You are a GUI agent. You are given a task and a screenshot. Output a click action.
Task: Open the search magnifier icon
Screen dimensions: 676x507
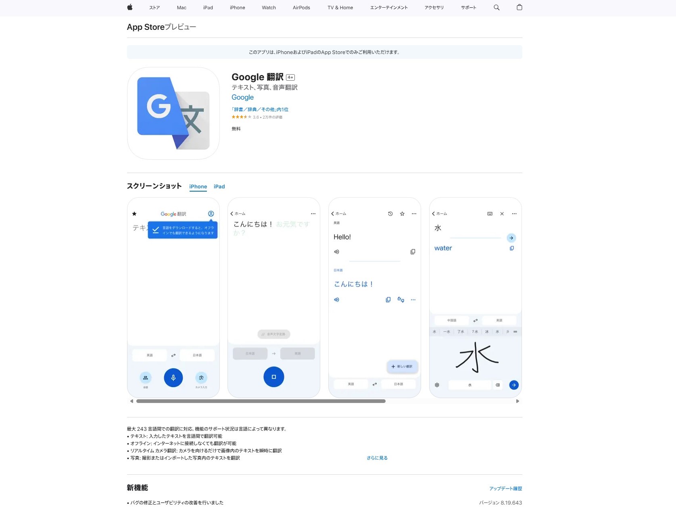click(x=496, y=7)
